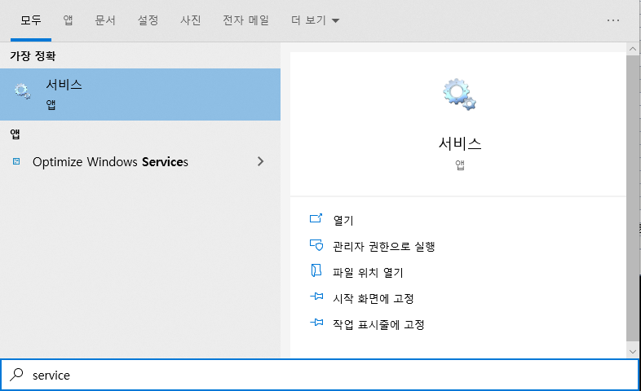Viewport: 641px width, 391px height.
Task: Click the search box containing service
Action: click(320, 375)
